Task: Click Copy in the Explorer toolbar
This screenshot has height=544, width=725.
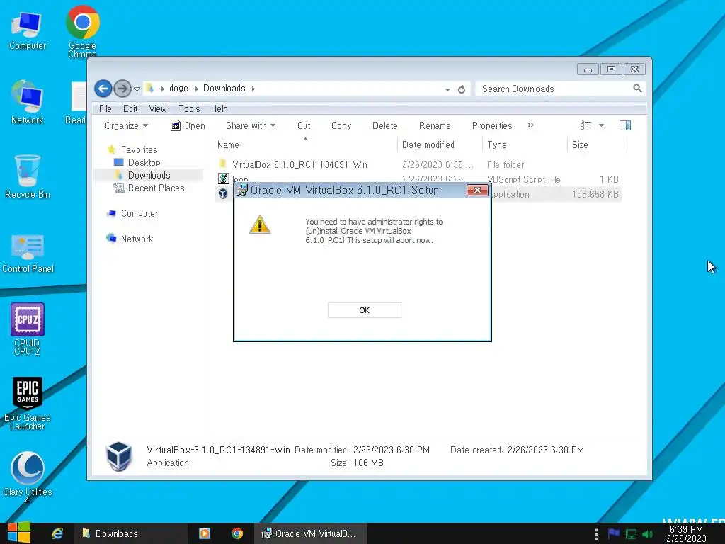Action: pyautogui.click(x=341, y=126)
